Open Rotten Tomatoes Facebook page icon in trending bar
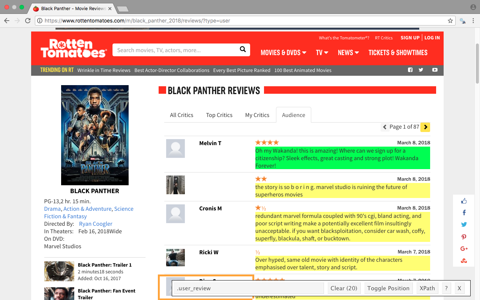This screenshot has height=300, width=480. pyautogui.click(x=410, y=70)
